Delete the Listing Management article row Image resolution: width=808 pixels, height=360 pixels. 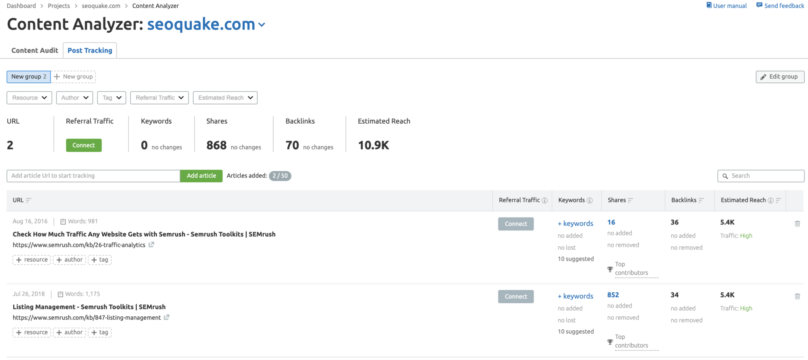(x=797, y=296)
